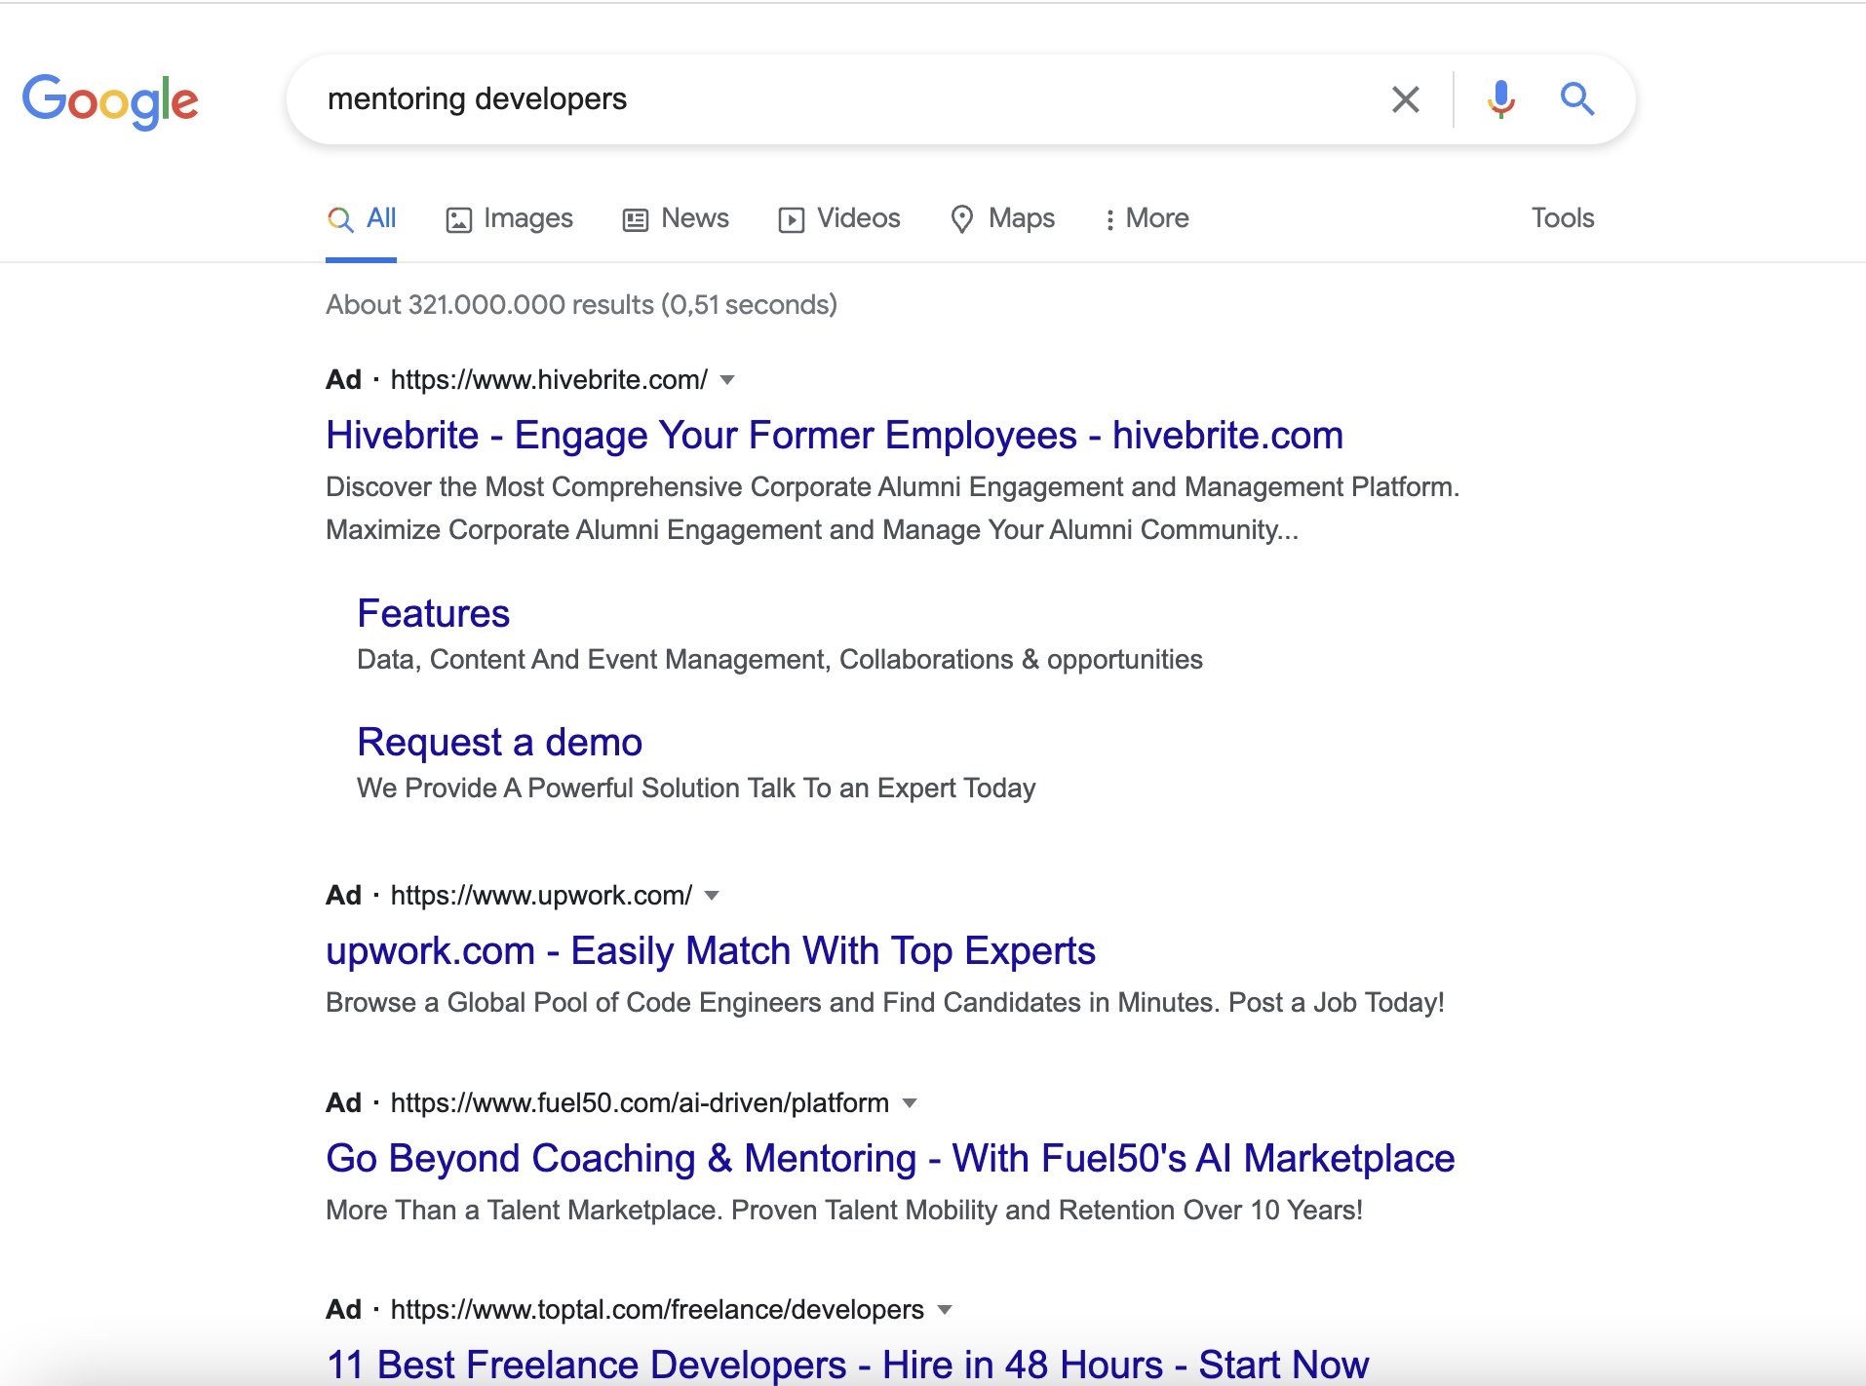The height and width of the screenshot is (1386, 1866).
Task: Open the 11 Best Freelance Developers ad
Action: coord(847,1365)
